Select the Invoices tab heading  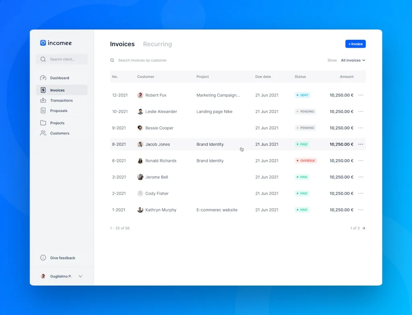pos(122,44)
